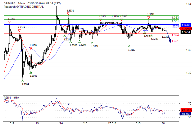Screen dimensions: 194x127
Task: Click the green triangle marker at 1.3004
Action: pyautogui.click(x=23, y=81)
